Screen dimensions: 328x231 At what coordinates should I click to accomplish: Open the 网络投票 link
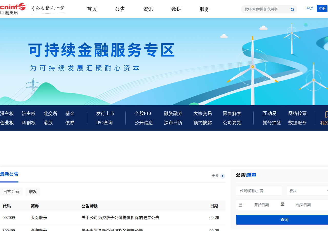[x=298, y=113]
